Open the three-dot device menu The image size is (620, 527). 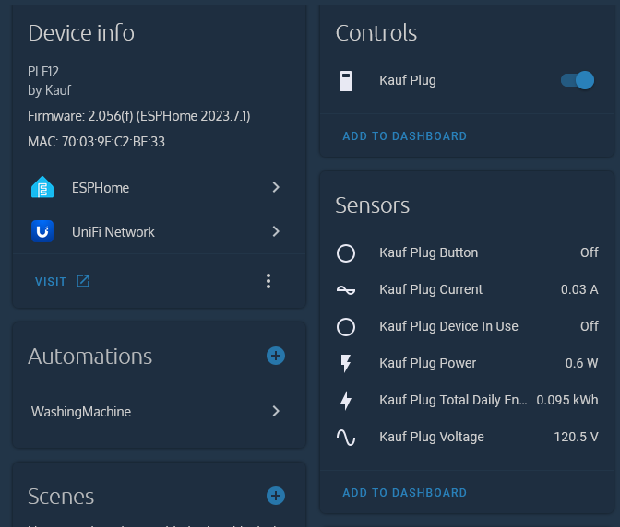[268, 281]
